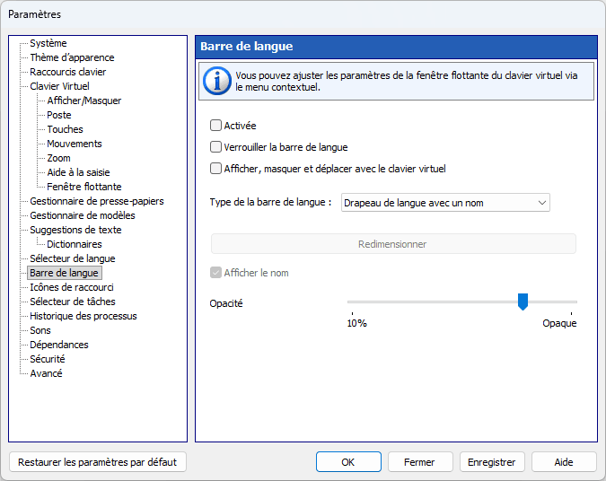Click Restaurer les paramètres par défaut
This screenshot has width=606, height=481.
(x=98, y=462)
